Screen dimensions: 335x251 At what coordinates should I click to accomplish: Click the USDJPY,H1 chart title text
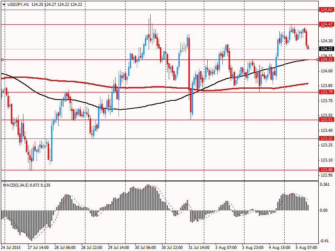15,4
